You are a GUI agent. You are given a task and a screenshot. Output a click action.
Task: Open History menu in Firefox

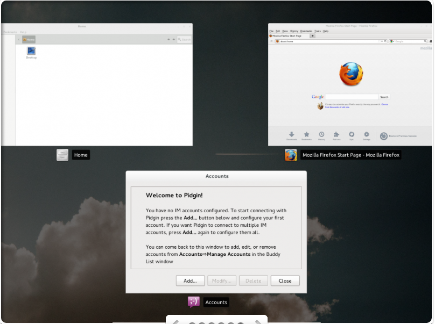coord(294,31)
